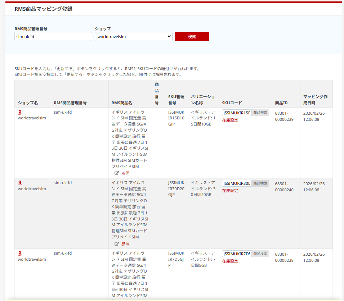Image resolution: width=344 pixels, height=301 pixels.
Task: Open 在庫設定 link for the 30日間20GB variation
Action: (x=230, y=191)
